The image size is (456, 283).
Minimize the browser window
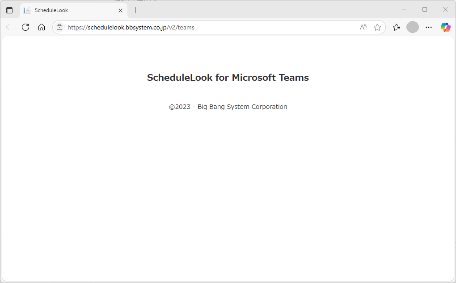coord(404,9)
